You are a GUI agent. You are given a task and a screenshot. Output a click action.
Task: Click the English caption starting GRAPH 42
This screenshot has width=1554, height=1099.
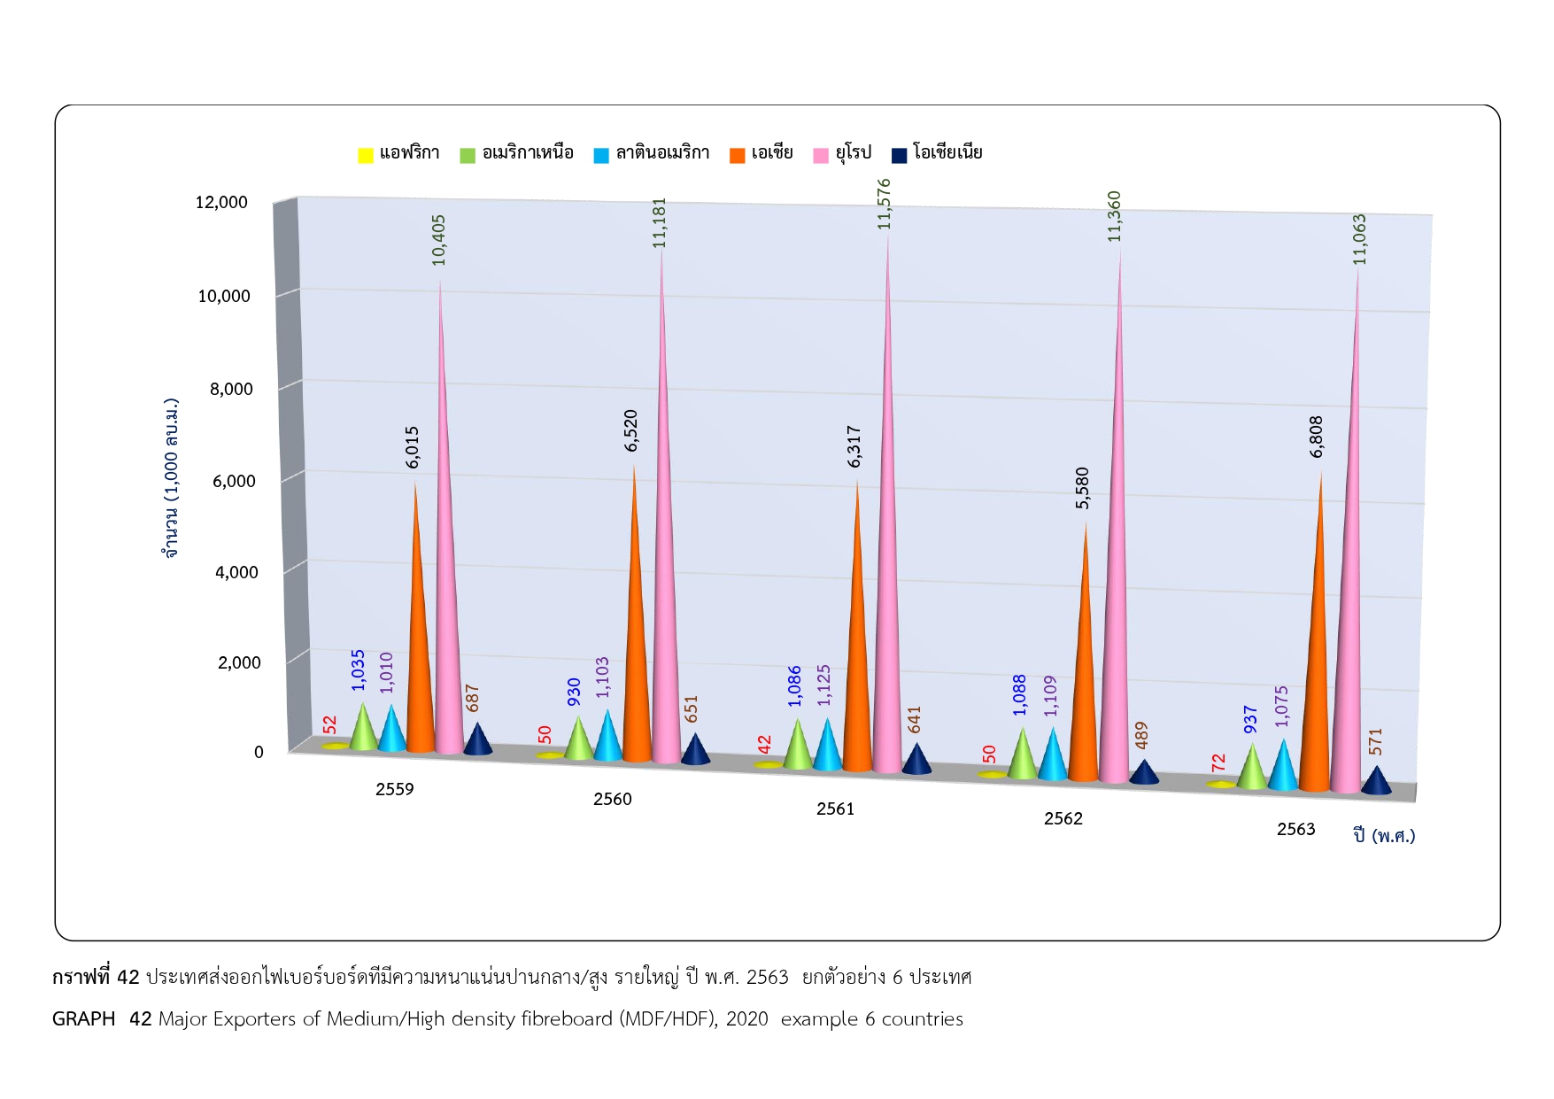pos(507,1019)
